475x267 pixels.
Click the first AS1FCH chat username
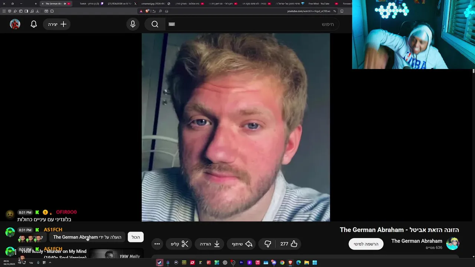[x=53, y=230]
